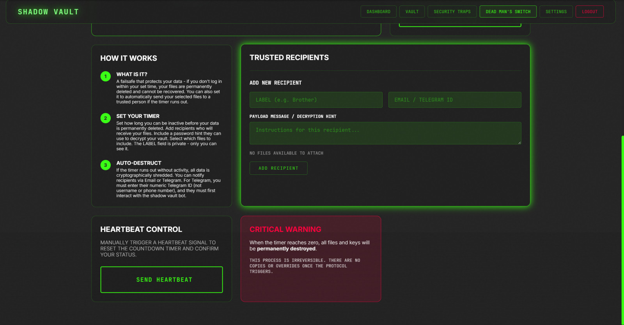
Task: Click the green step 3 circle icon
Action: point(105,165)
